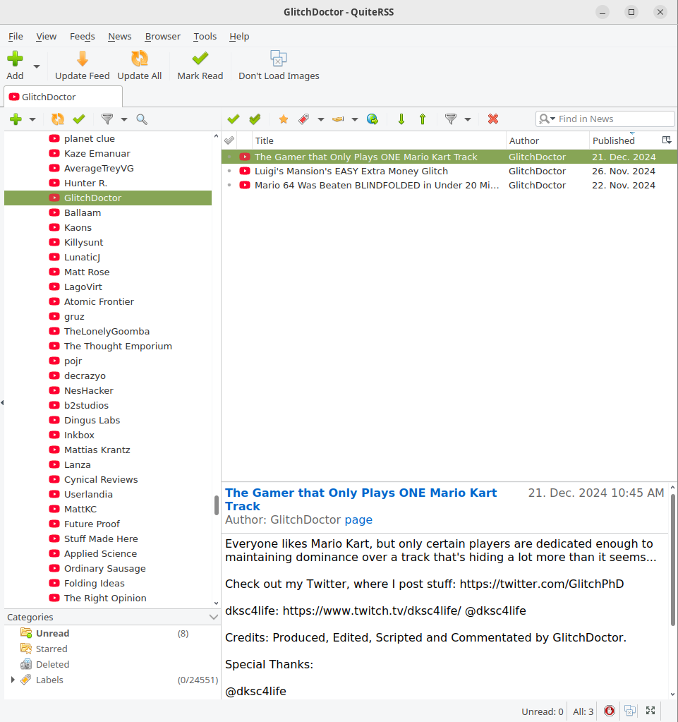Click small green plus in feeds panel toolbar
This screenshot has width=678, height=722.
tap(16, 119)
